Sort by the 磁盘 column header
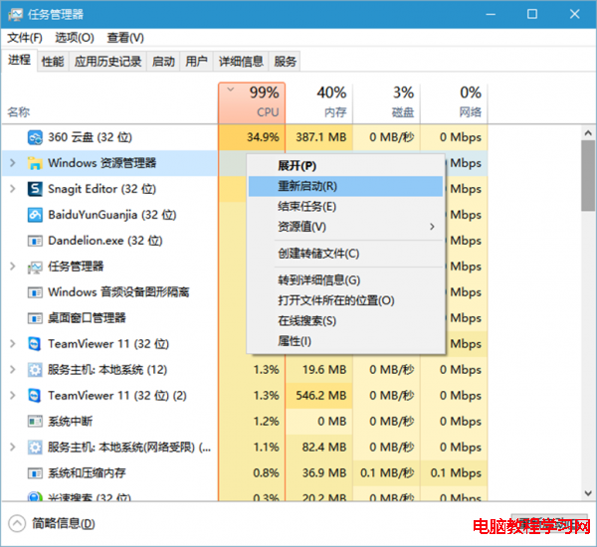Viewport: 597px width, 547px height. pyautogui.click(x=386, y=102)
